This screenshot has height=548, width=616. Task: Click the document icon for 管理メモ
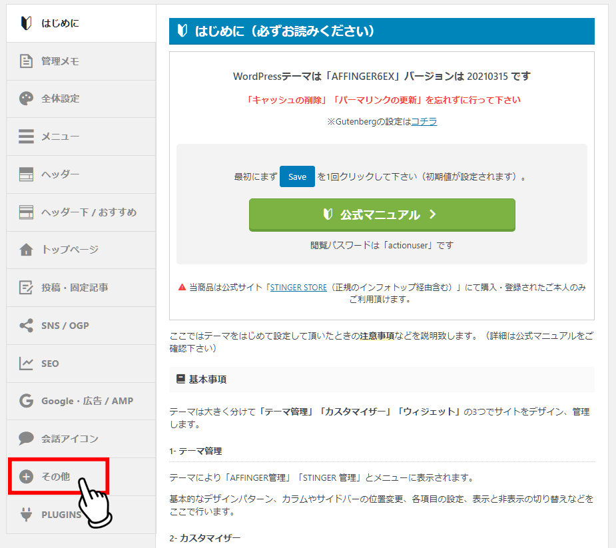coord(26,61)
